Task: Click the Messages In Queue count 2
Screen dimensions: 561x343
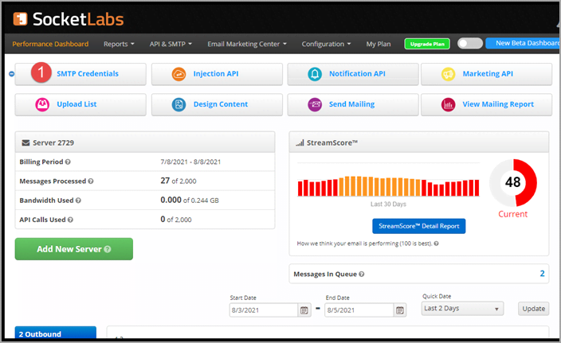Action: [x=542, y=274]
